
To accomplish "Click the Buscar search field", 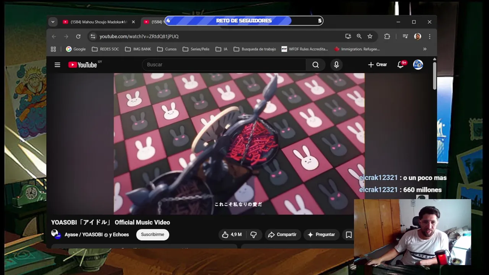I will 223,65.
